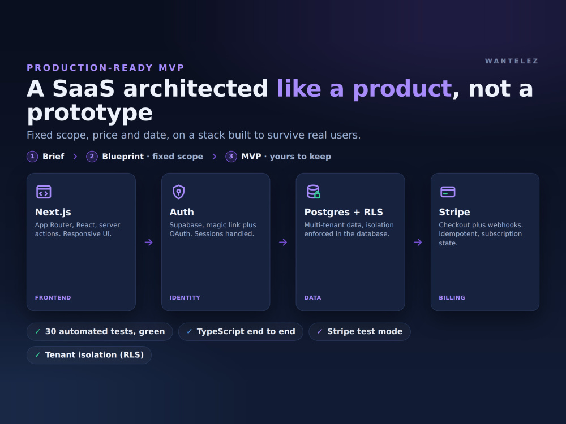Click 'Checkout plus webhooks' description
Image resolution: width=566 pixels, height=424 pixels.
coord(481,234)
